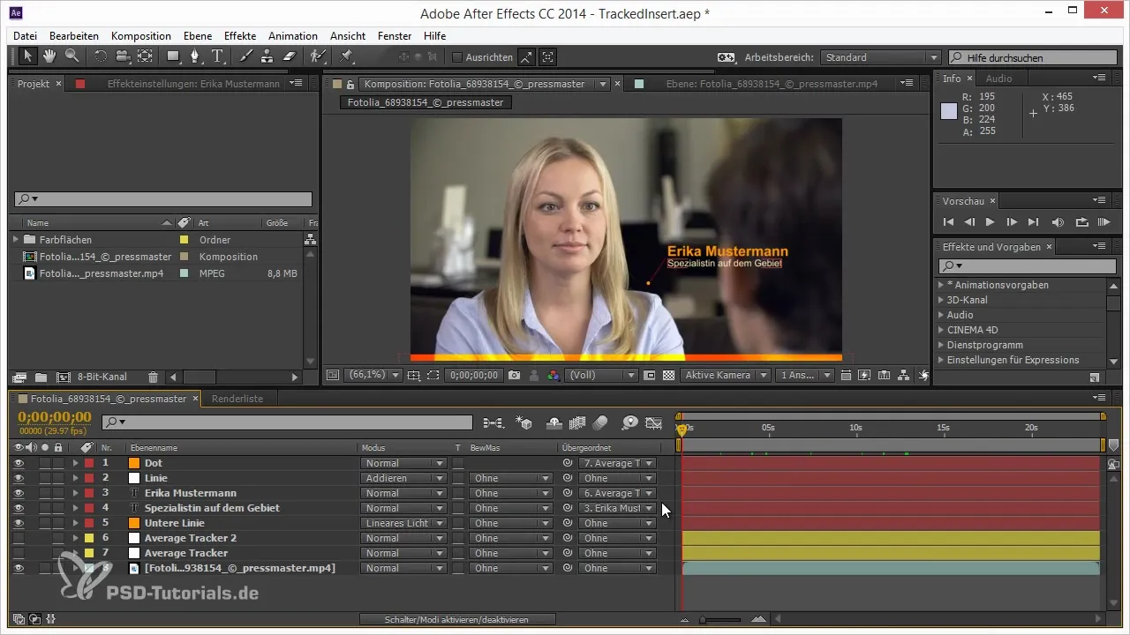Image resolution: width=1130 pixels, height=635 pixels.
Task: Select the Hand tool
Action: [x=50, y=56]
